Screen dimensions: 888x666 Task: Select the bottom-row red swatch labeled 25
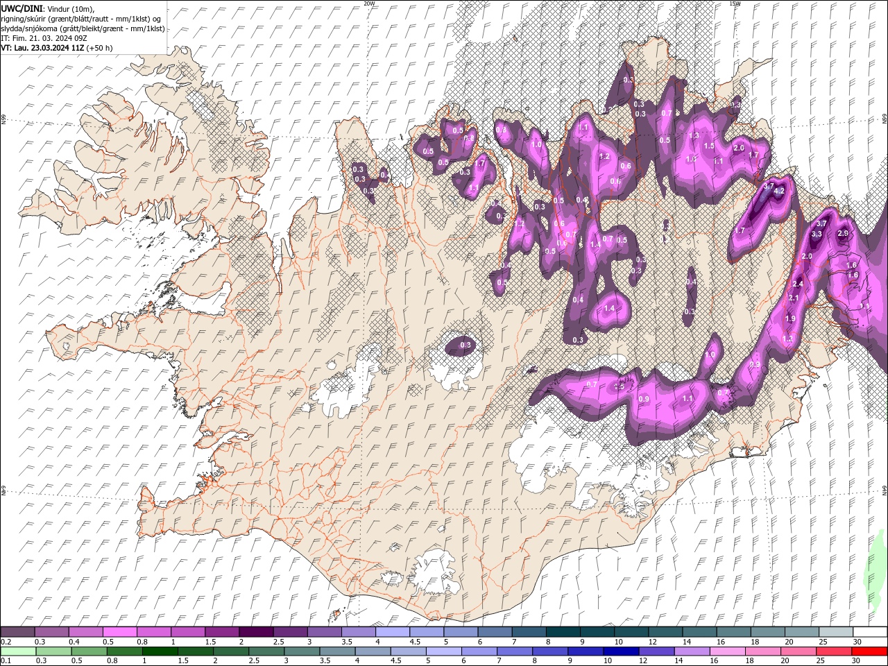[833, 651]
